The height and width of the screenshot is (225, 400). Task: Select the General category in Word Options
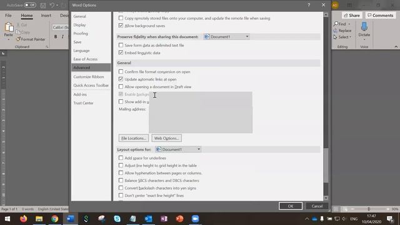click(91, 16)
